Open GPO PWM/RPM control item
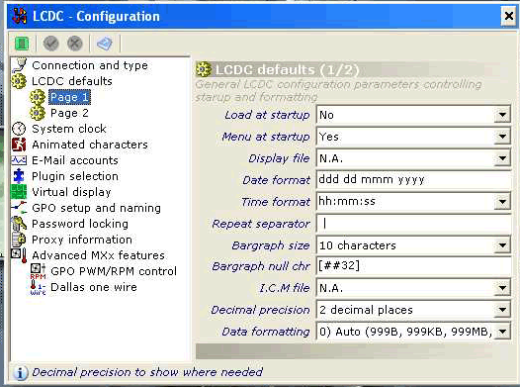Screen dimensions: 520x387 click(x=114, y=271)
